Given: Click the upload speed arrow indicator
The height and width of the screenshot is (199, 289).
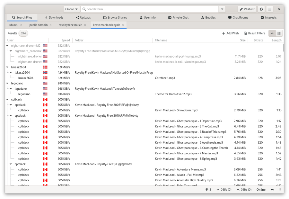Looking at the screenshot, I should tap(238, 190).
